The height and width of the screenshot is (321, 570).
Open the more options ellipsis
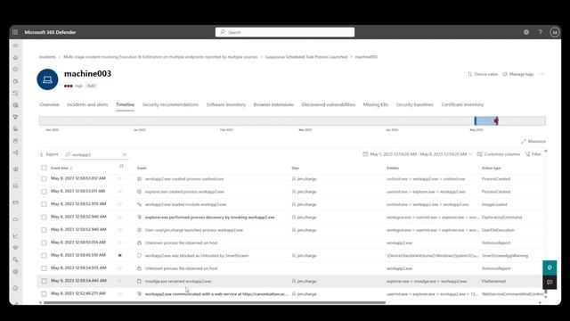click(x=541, y=74)
